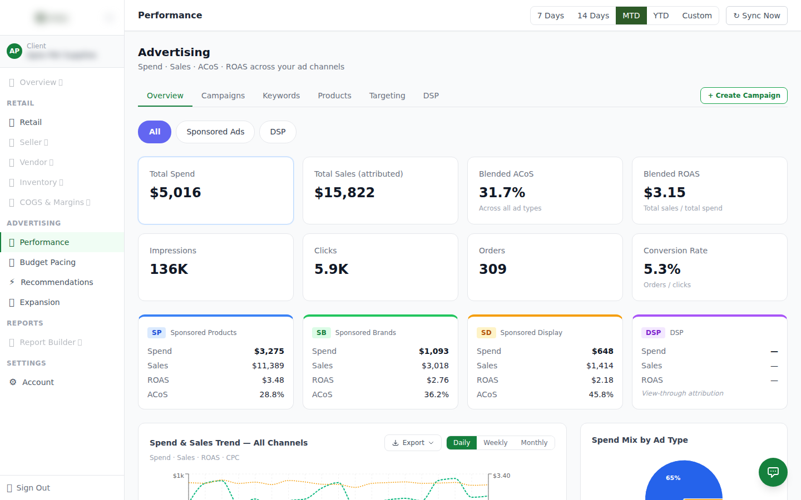This screenshot has height=500, width=801.
Task: Filter by DSP pill
Action: 278,132
